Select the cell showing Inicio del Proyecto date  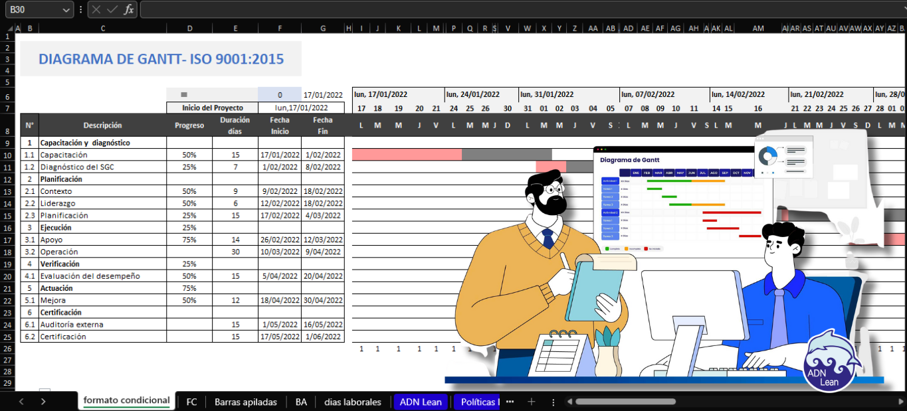tap(301, 108)
